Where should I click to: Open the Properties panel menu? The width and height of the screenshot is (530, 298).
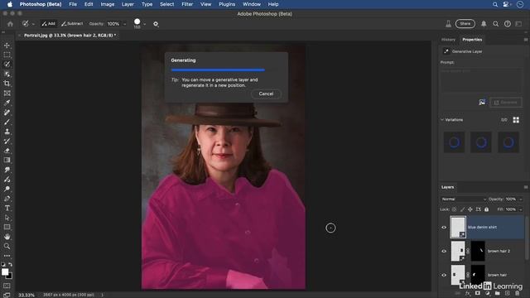(x=526, y=40)
